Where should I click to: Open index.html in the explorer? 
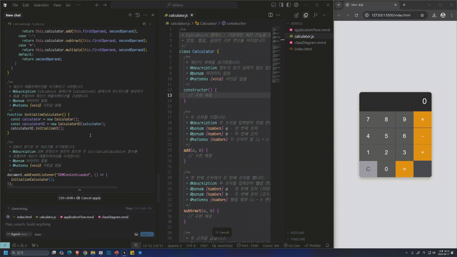pyautogui.click(x=303, y=49)
